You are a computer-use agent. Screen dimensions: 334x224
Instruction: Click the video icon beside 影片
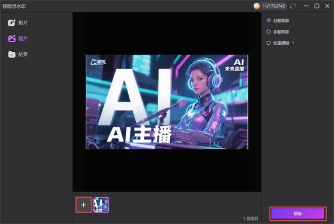pos(11,23)
